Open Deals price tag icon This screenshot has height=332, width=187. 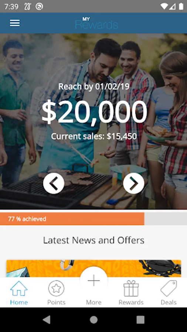(169, 288)
